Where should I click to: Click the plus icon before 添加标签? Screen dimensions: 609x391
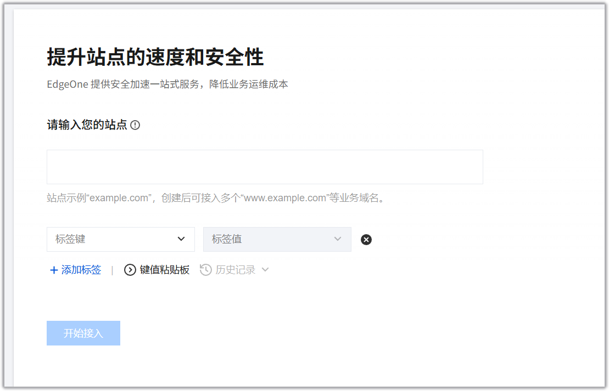54,270
